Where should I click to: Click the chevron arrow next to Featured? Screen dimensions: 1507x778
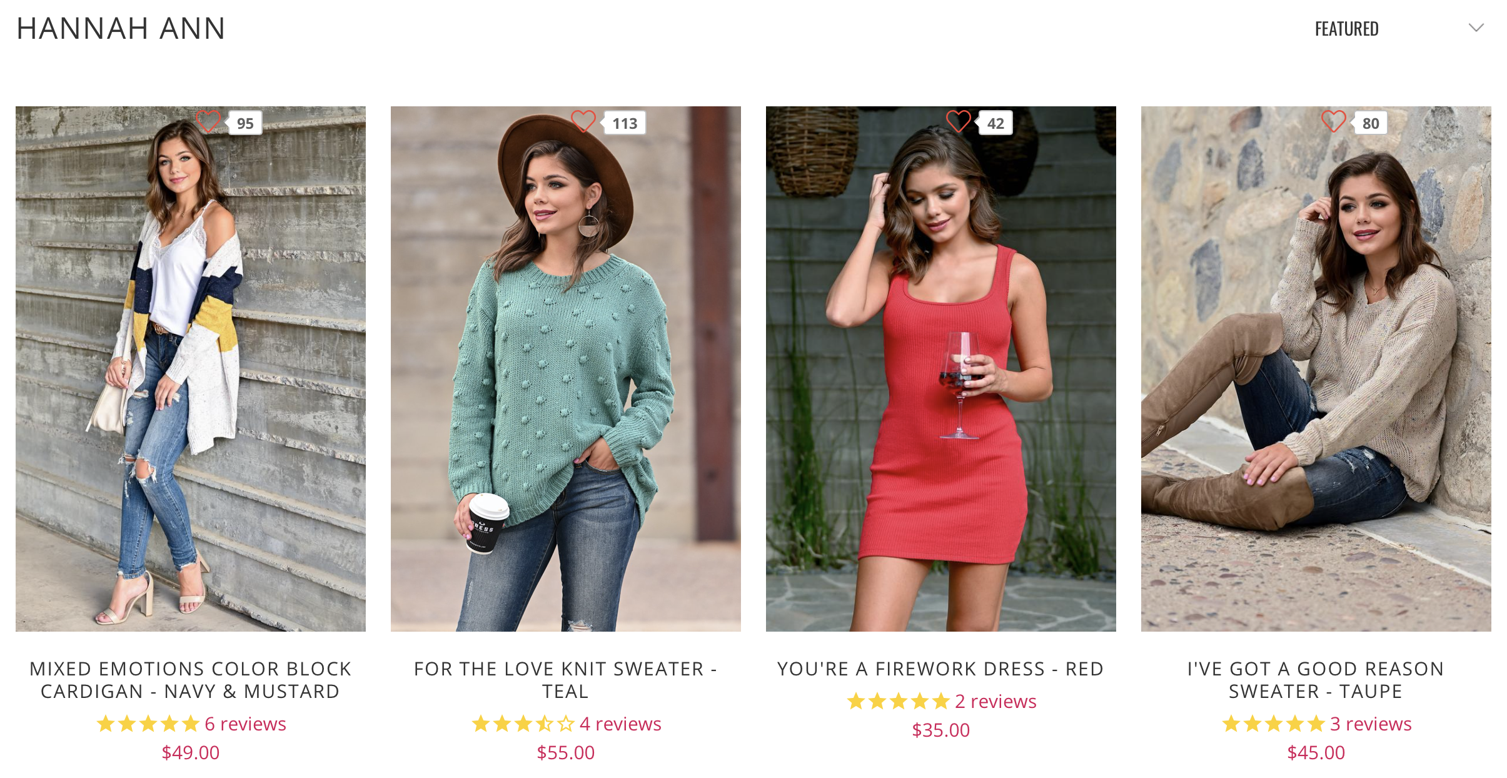coord(1476,28)
